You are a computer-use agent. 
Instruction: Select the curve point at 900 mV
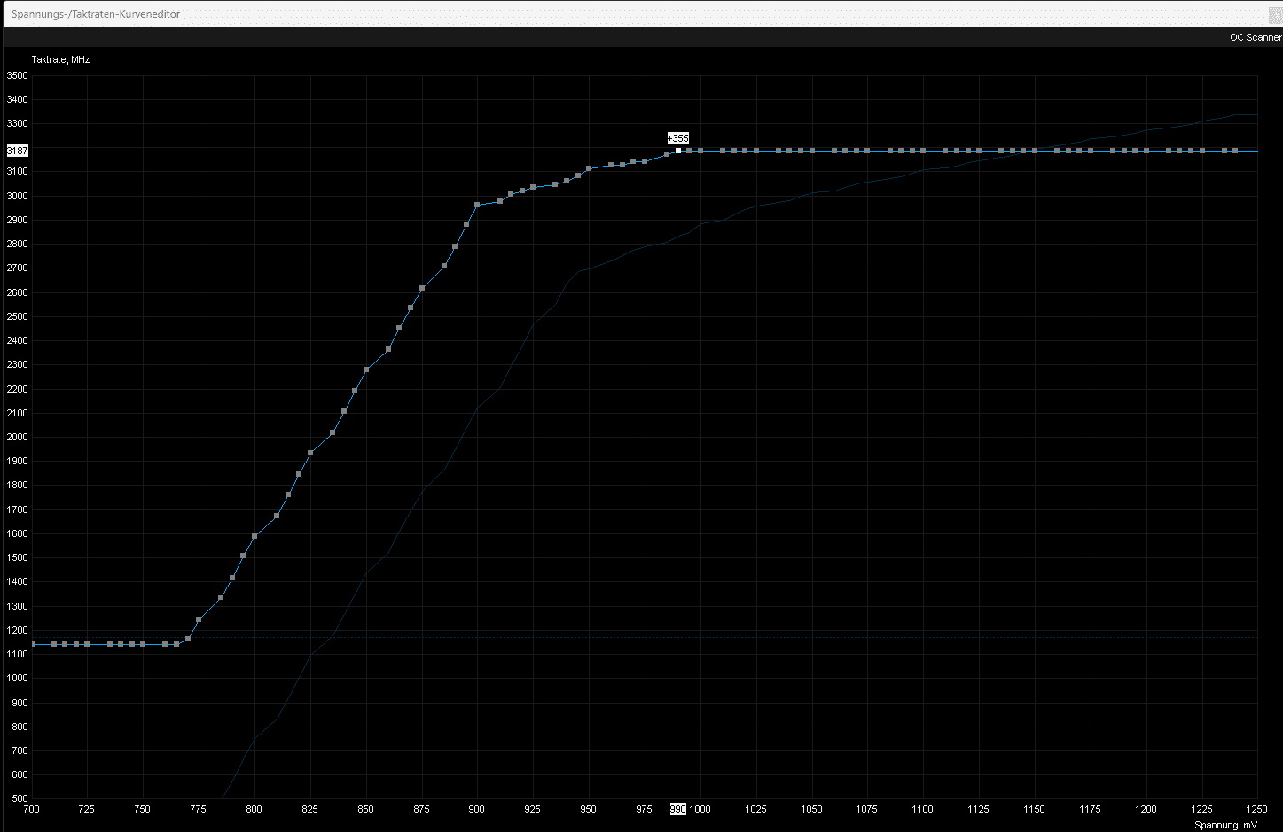478,205
